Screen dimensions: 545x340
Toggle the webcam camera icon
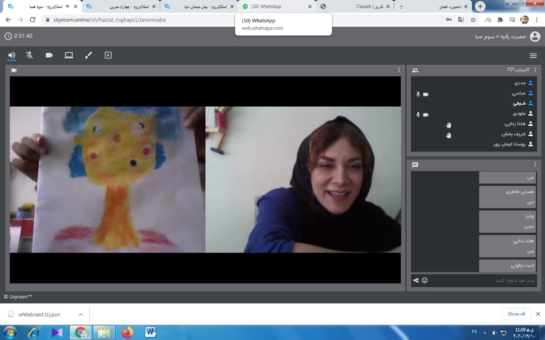[x=49, y=55]
